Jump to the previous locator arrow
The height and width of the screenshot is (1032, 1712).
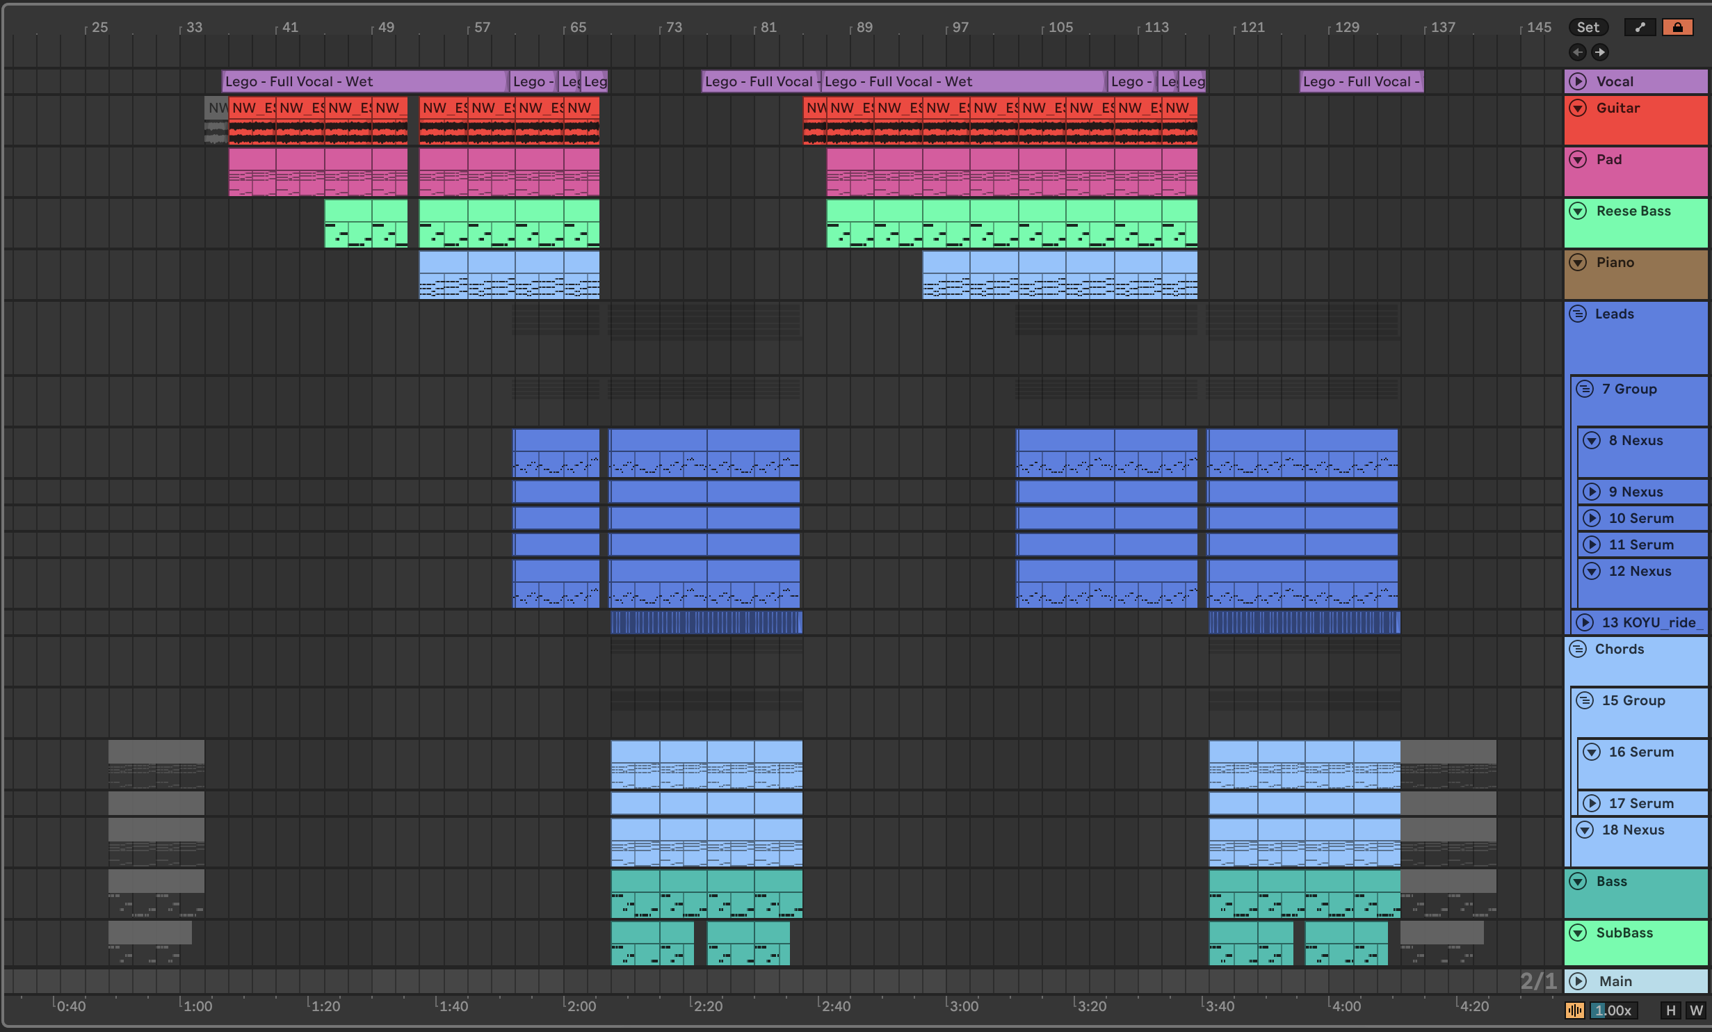pos(1578,52)
